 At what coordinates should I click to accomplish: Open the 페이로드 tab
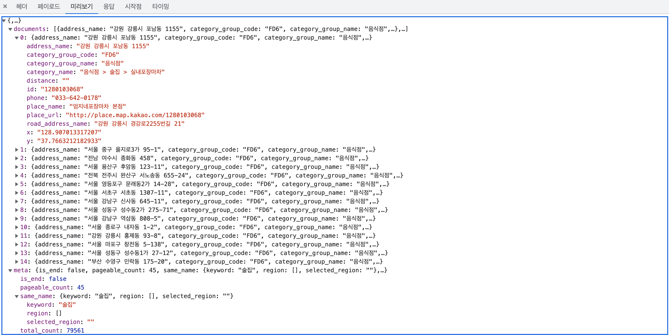(x=49, y=6)
